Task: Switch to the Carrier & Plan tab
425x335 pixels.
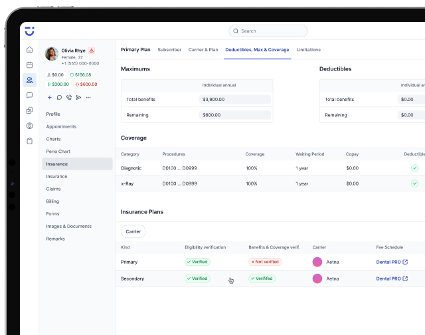Action: click(203, 50)
